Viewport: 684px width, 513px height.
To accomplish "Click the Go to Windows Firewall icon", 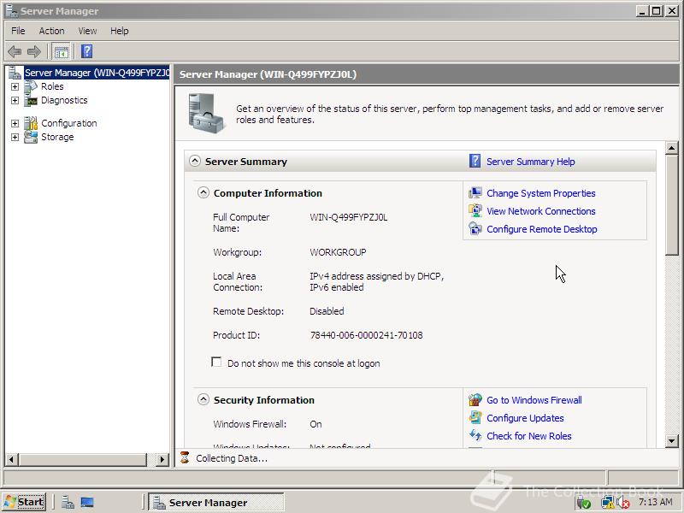I will [x=475, y=399].
